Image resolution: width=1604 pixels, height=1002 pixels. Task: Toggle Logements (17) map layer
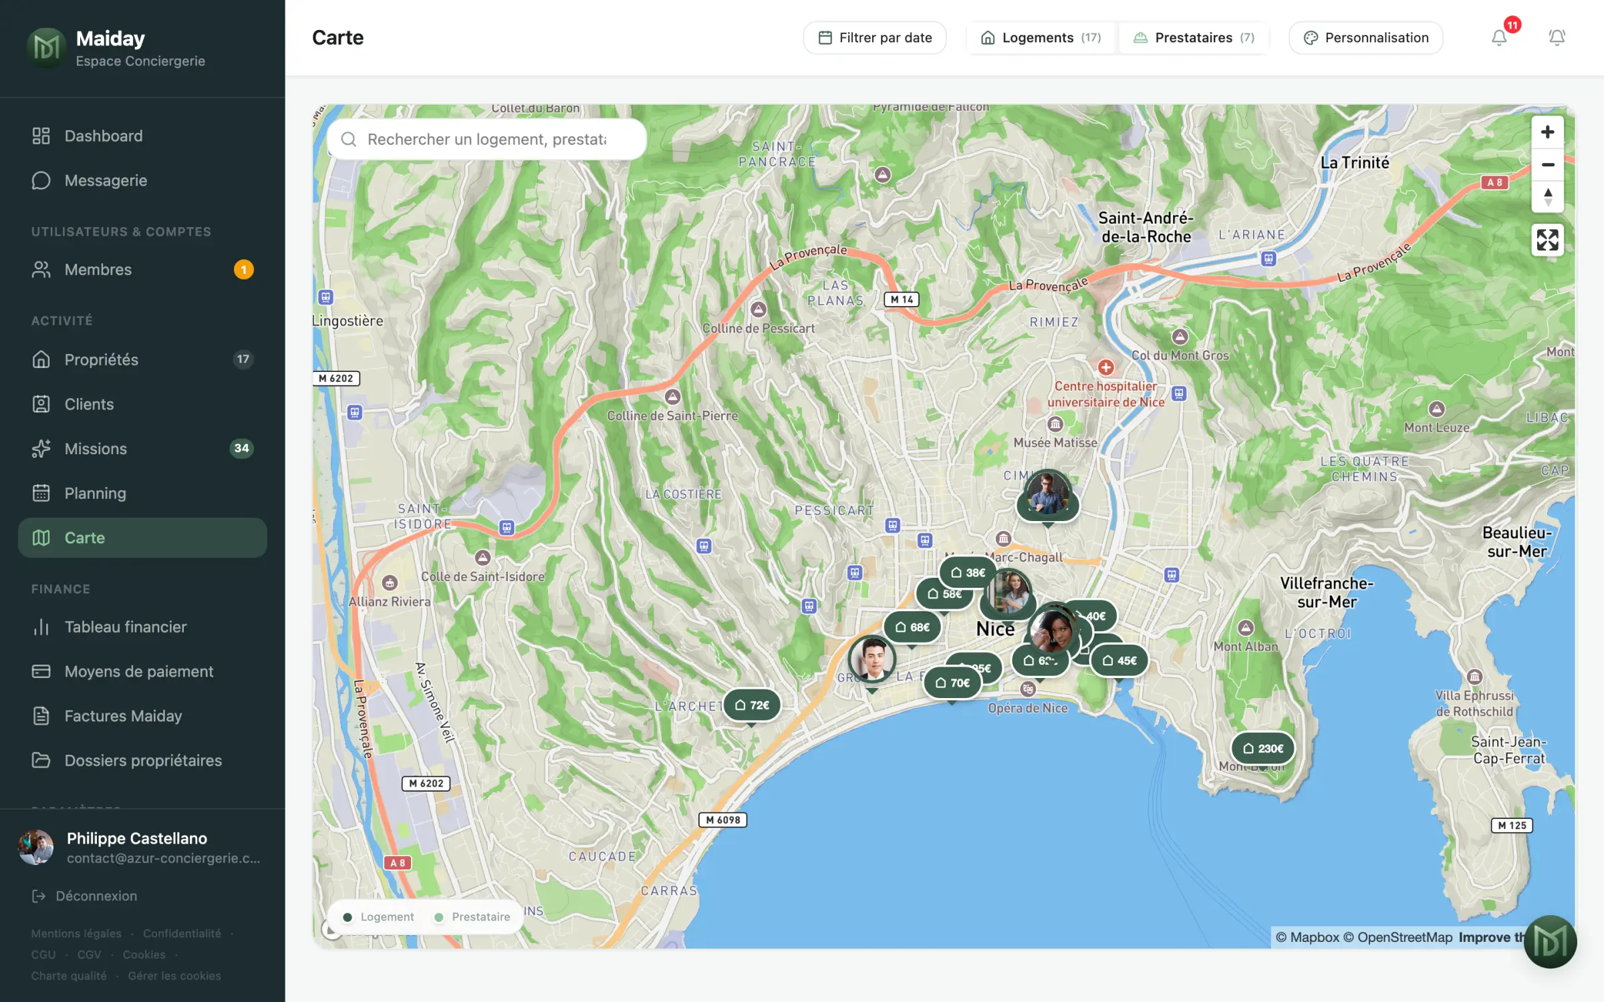click(1041, 37)
